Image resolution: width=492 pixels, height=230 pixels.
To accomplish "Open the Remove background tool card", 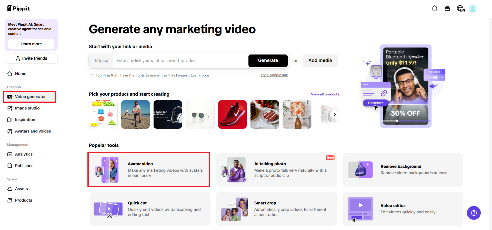I will pos(403,170).
